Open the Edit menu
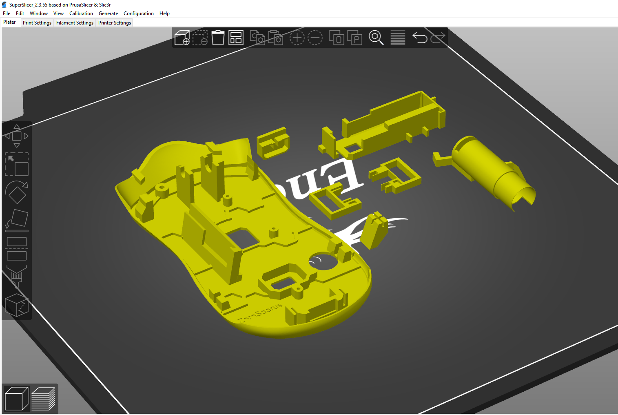Viewport: 618px width, 415px height. click(x=20, y=13)
